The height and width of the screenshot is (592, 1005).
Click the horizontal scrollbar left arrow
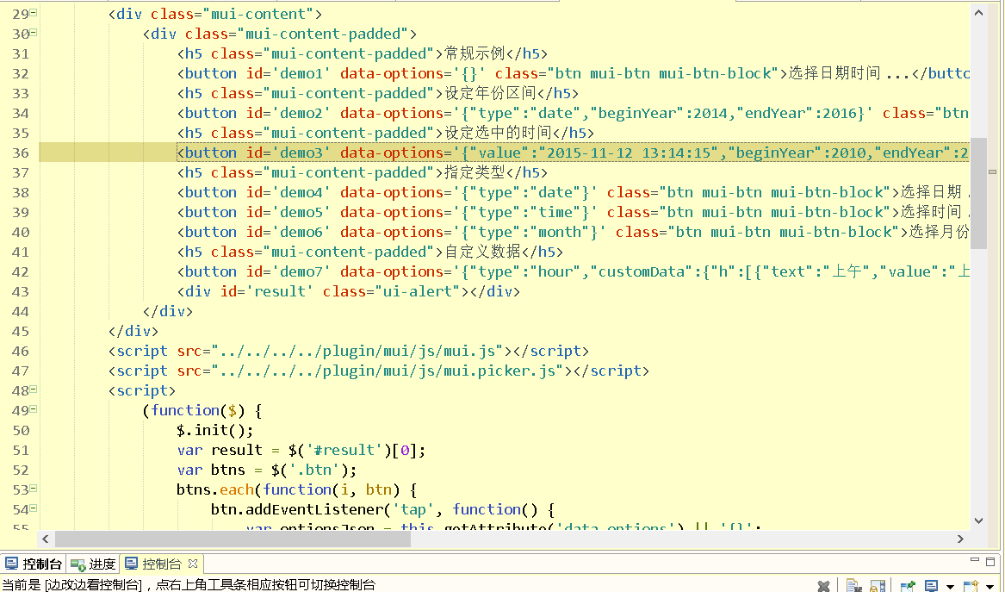click(45, 539)
